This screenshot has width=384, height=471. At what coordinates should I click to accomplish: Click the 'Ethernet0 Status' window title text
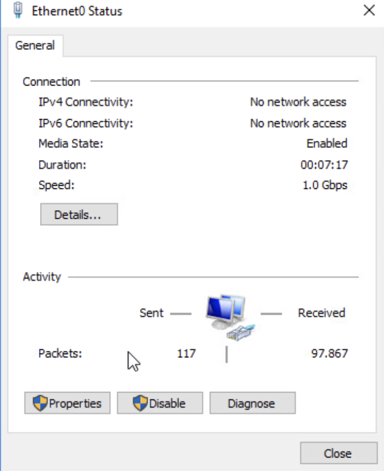(77, 11)
